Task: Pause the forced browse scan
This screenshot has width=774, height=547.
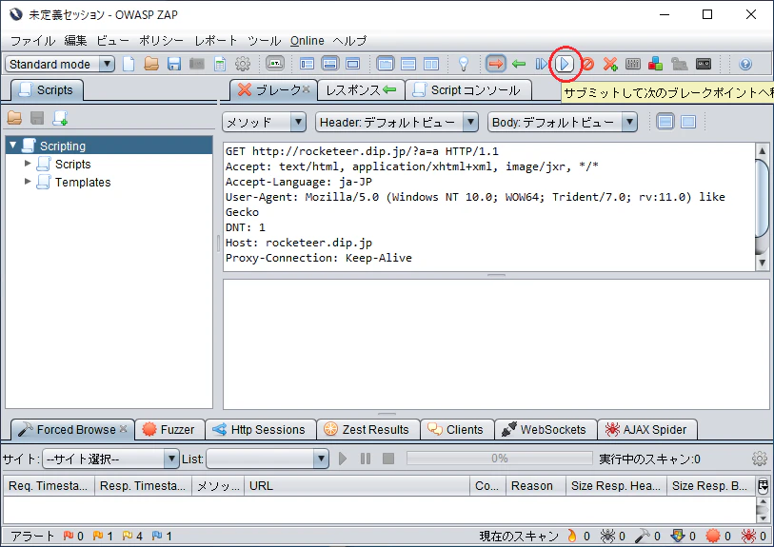Action: tap(366, 459)
